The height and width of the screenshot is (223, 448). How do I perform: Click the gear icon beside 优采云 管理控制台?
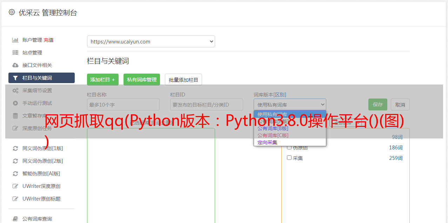(12, 12)
